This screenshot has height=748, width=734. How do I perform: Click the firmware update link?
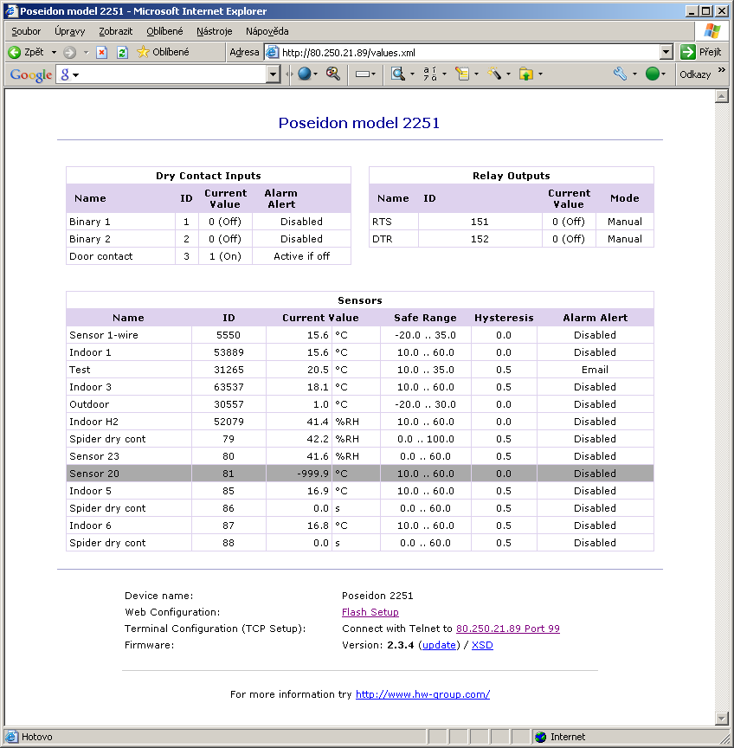point(439,646)
